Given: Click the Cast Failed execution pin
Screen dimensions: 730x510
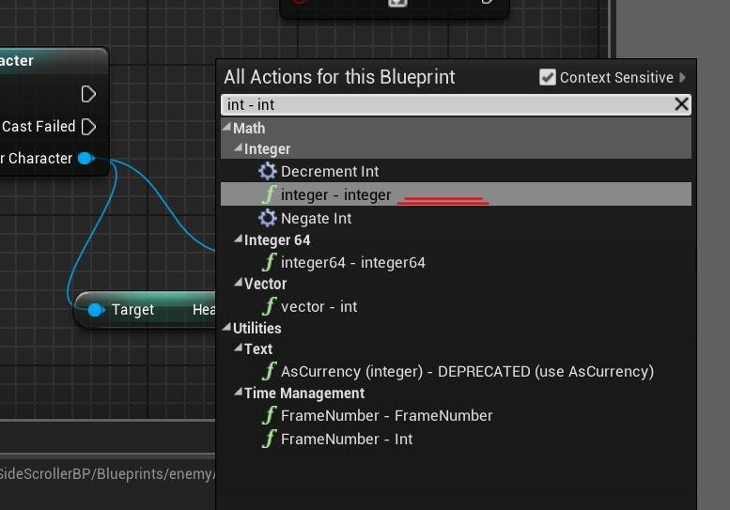Looking at the screenshot, I should [88, 127].
